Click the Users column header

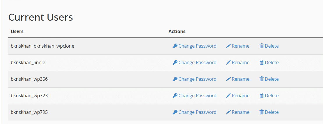(x=17, y=31)
